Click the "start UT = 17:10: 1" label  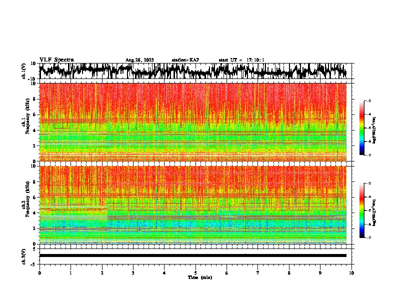(241, 60)
